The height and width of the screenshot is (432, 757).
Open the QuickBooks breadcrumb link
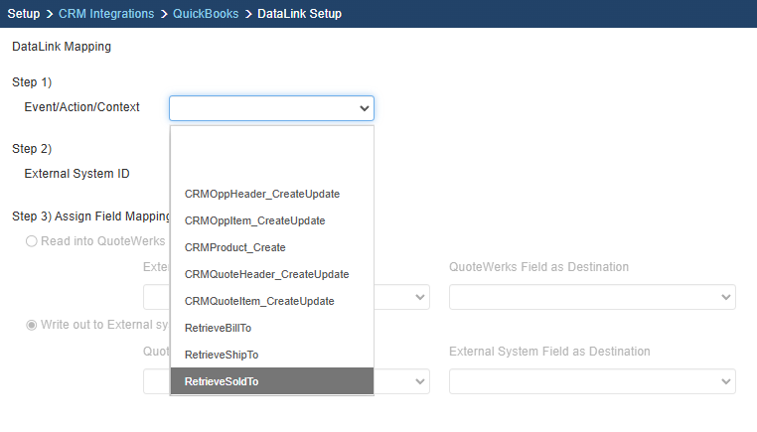(x=206, y=14)
